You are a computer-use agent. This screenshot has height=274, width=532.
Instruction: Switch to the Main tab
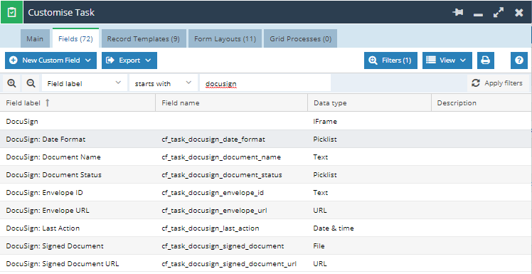tap(35, 38)
